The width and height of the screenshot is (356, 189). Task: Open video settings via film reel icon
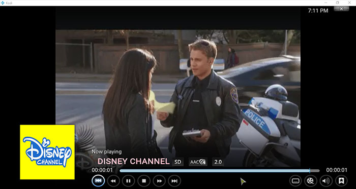point(310,181)
